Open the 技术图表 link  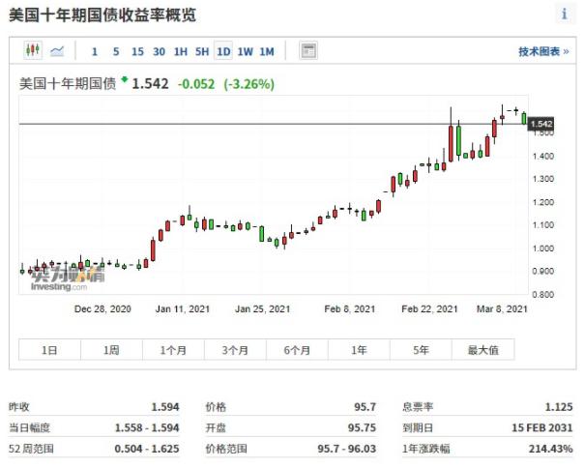543,51
